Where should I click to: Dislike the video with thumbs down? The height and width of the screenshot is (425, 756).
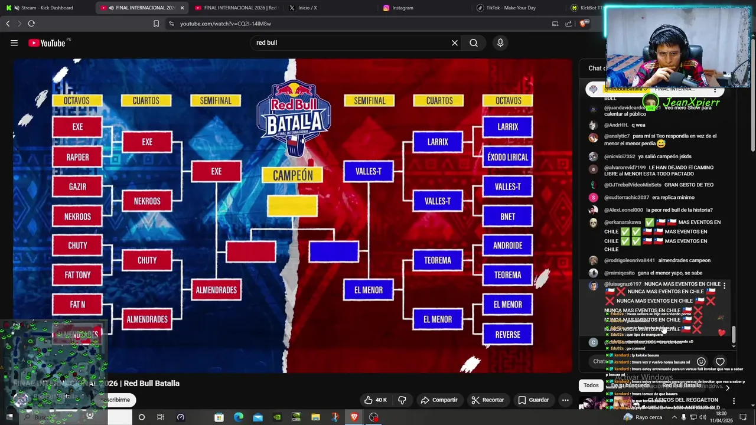[402, 400]
